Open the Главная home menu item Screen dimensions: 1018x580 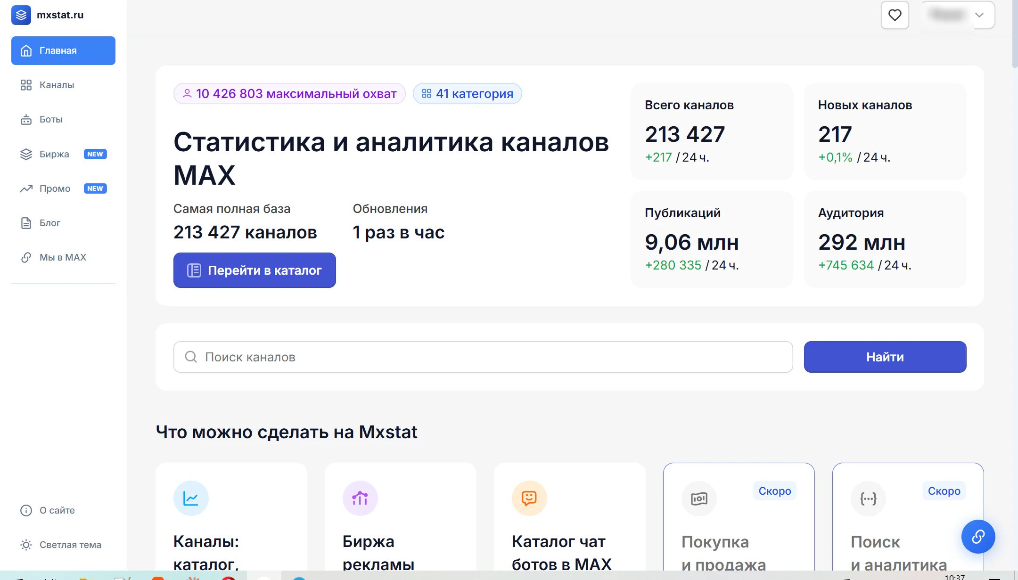coord(63,50)
